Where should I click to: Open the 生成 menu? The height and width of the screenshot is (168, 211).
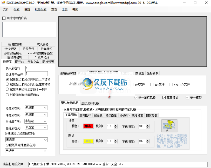click(x=17, y=10)
